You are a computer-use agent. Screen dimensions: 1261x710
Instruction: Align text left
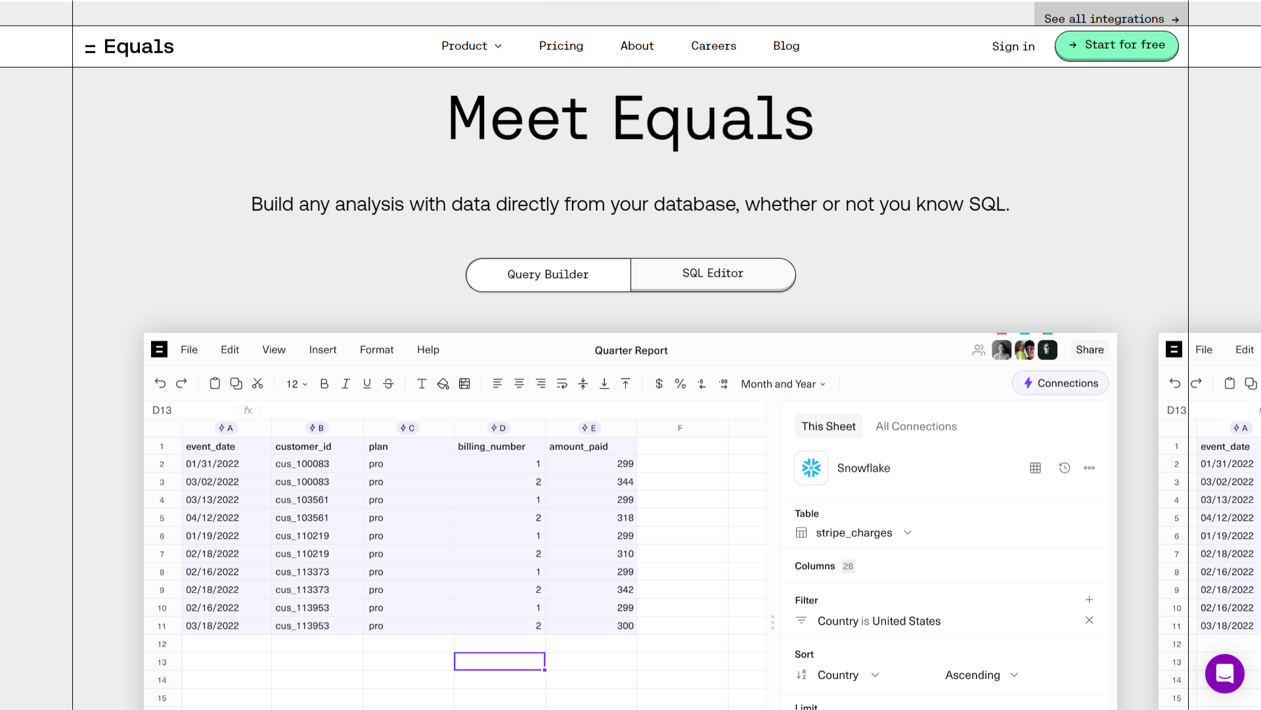pyautogui.click(x=498, y=384)
